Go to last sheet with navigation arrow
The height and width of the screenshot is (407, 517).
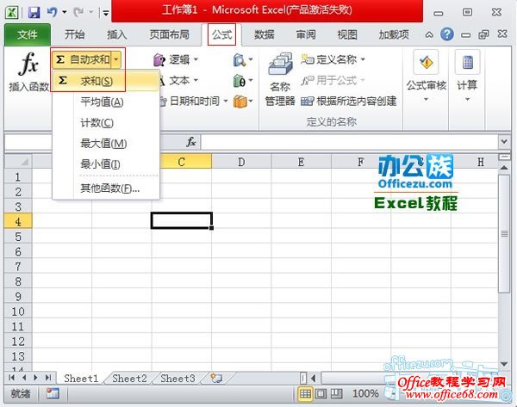(48, 378)
